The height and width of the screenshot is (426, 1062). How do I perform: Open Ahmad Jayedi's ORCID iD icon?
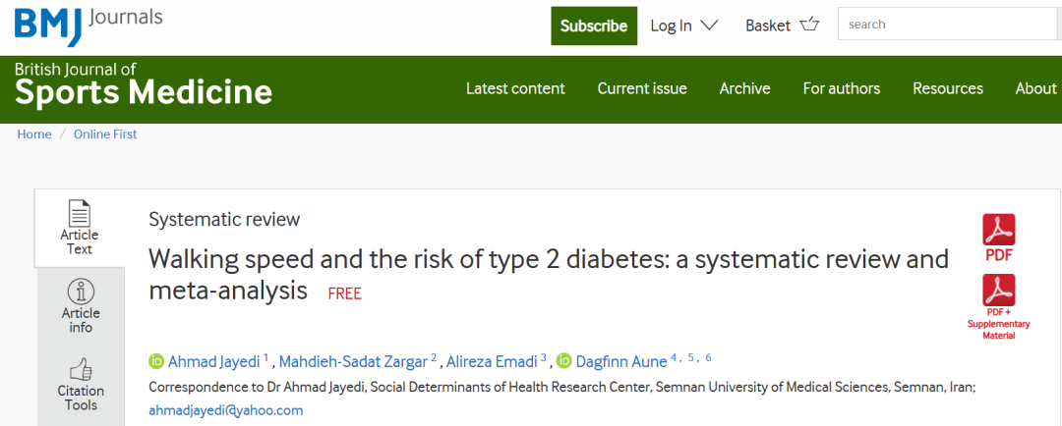(156, 361)
